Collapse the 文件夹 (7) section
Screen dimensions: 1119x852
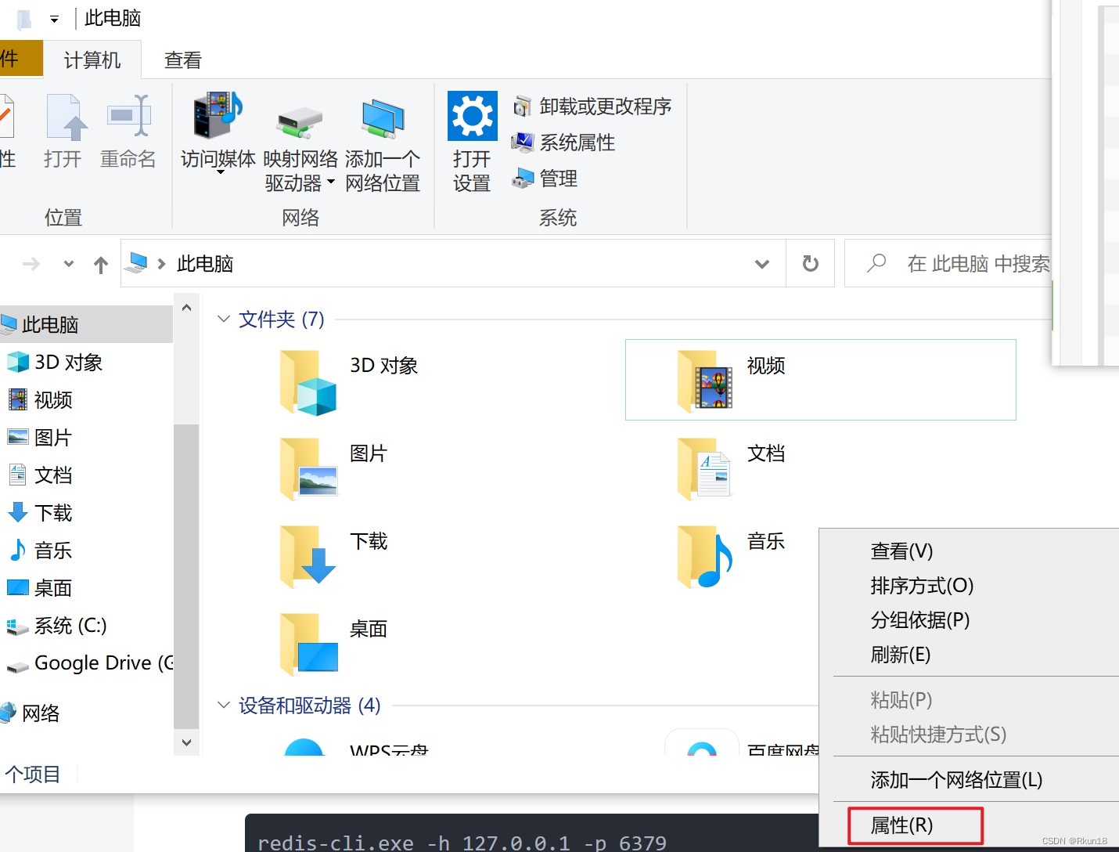click(223, 319)
